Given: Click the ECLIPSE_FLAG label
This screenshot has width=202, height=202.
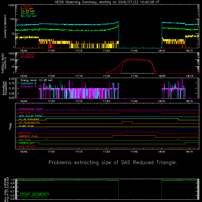Looking at the screenshot, I should 28,130.
